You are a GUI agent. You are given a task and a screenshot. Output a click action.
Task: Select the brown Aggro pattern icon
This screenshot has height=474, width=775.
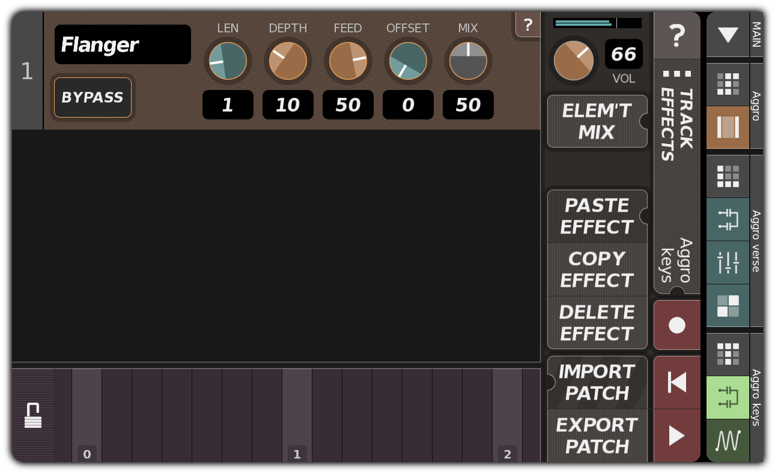point(728,128)
